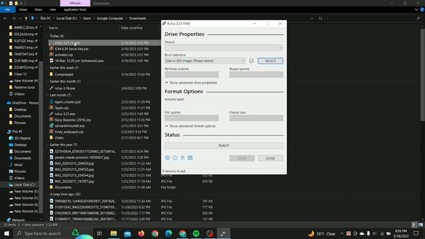Select This PC in navigation pane
This screenshot has height=239, width=425.
click(17, 131)
